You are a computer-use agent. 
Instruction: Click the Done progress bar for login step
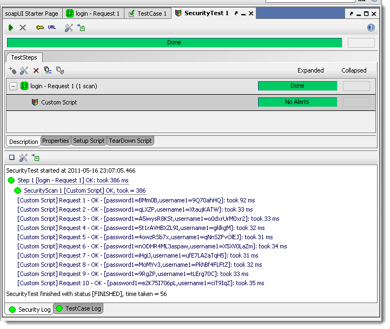coord(298,86)
